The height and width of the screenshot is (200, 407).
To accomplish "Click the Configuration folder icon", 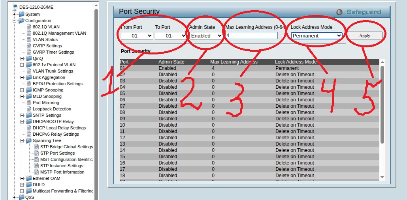I will (21, 21).
